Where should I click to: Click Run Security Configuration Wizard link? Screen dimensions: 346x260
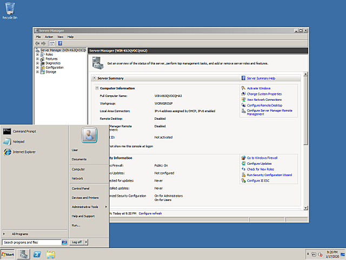click(269, 175)
